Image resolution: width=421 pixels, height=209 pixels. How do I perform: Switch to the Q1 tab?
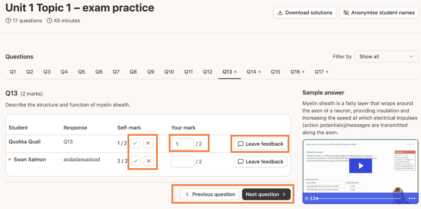tap(13, 72)
